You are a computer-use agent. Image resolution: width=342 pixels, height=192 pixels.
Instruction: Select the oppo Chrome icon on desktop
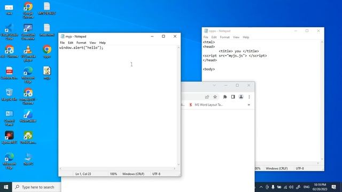47,51
